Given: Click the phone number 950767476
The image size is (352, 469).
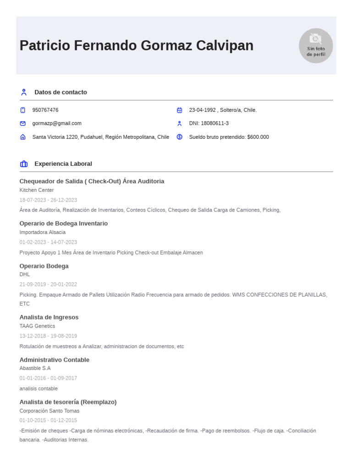Looking at the screenshot, I should [x=45, y=110].
